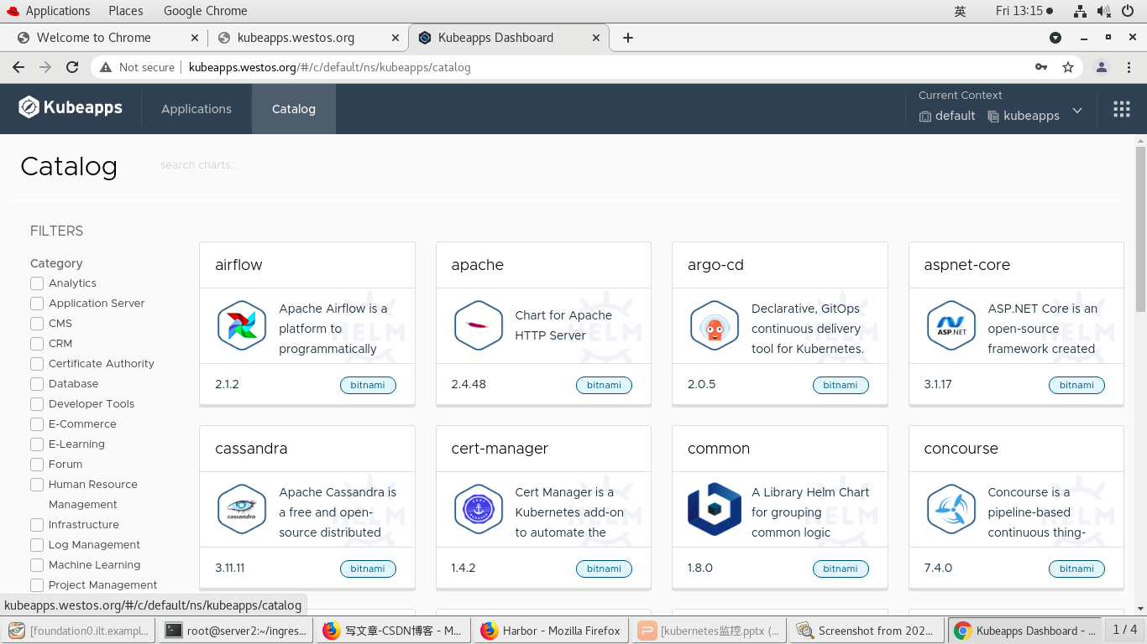Open the system volume indicator
This screenshot has width=1147, height=644.
coord(1103,11)
